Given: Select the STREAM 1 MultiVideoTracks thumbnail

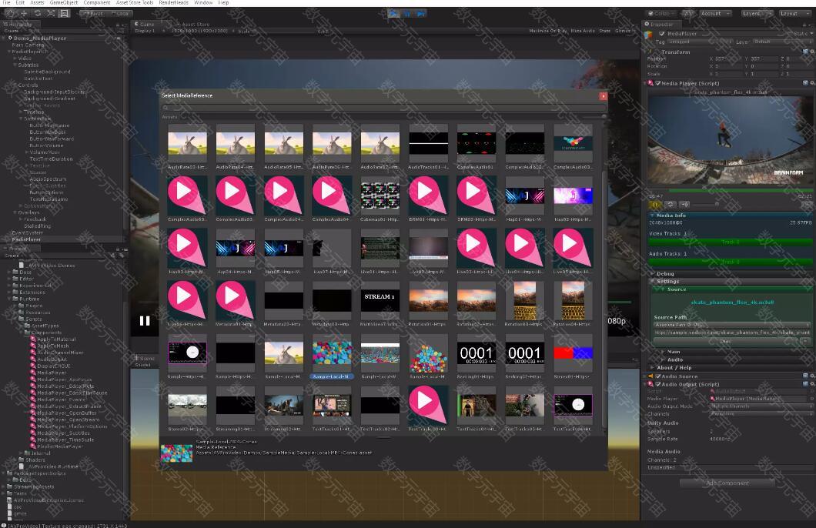Looking at the screenshot, I should click(x=380, y=300).
